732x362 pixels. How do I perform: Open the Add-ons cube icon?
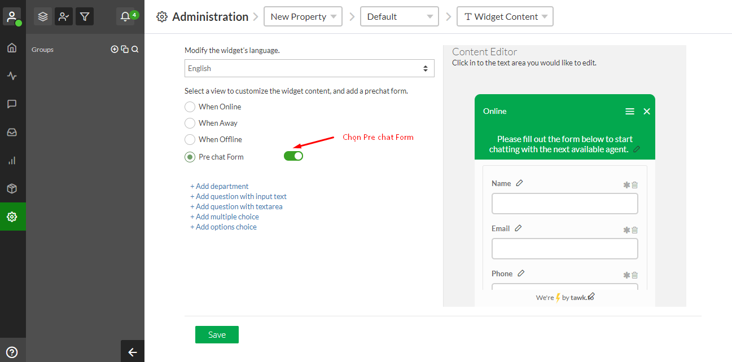(x=12, y=188)
